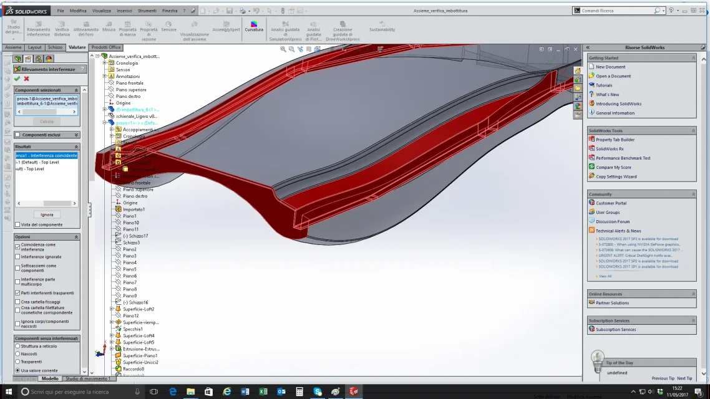The image size is (710, 399).
Task: Cancel interference detection with the red X
Action: (x=27, y=79)
